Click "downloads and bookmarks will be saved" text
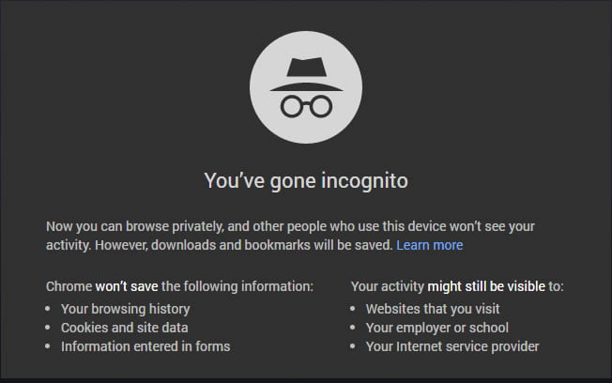This screenshot has width=612, height=383. [x=271, y=245]
